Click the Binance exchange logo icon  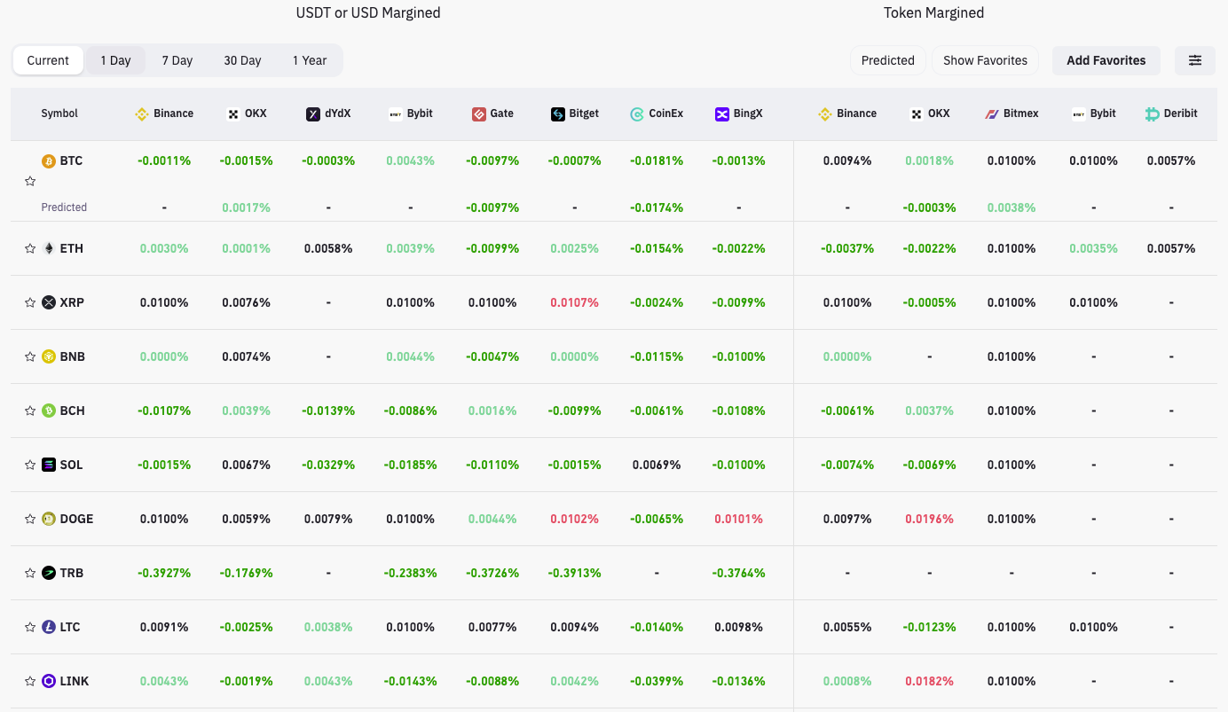click(x=140, y=113)
